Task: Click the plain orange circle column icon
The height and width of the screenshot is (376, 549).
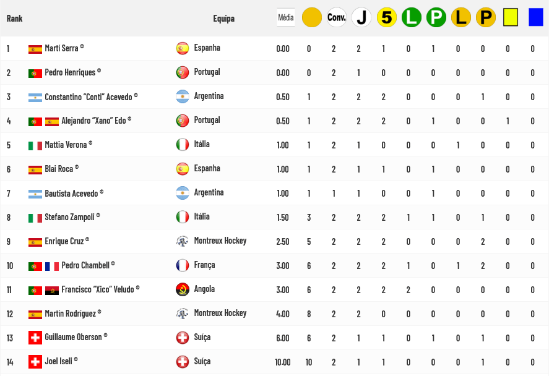Action: point(312,17)
